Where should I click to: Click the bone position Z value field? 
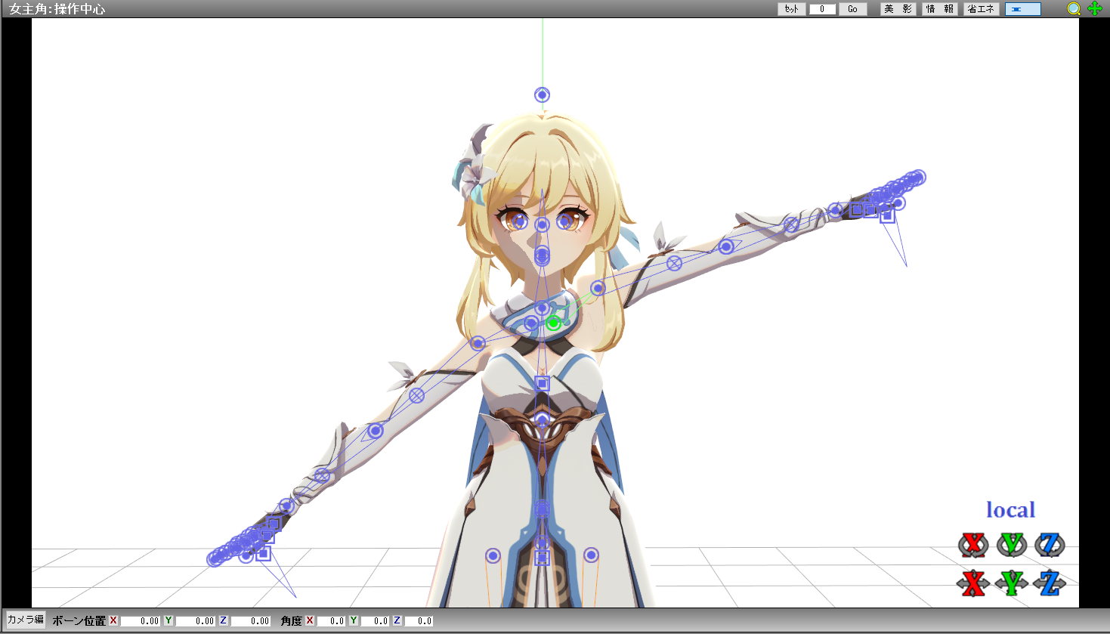tap(250, 621)
